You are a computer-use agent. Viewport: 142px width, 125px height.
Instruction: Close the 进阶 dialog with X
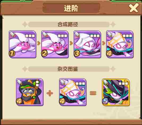tap(134, 8)
